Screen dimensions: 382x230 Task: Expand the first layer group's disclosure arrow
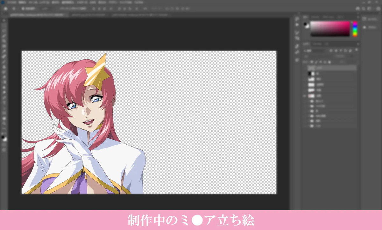coord(308,101)
